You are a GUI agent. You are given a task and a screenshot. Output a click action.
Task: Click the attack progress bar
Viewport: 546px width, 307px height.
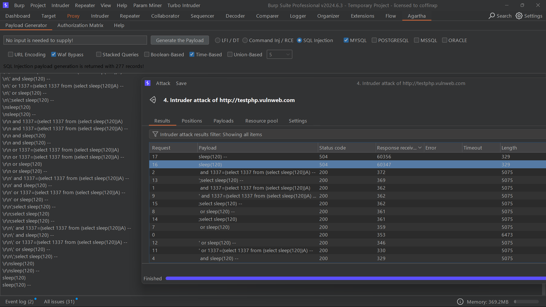(355, 278)
